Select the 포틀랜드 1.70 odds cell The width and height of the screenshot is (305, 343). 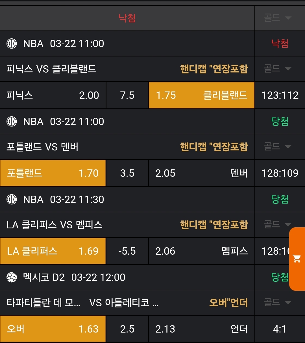point(53,173)
